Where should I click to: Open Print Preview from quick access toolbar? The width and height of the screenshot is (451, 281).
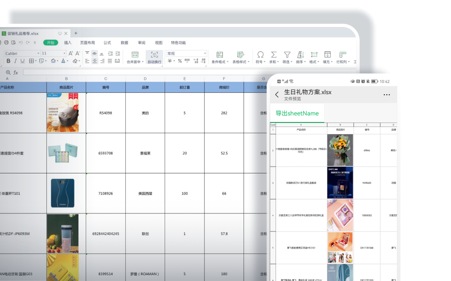pos(14,42)
